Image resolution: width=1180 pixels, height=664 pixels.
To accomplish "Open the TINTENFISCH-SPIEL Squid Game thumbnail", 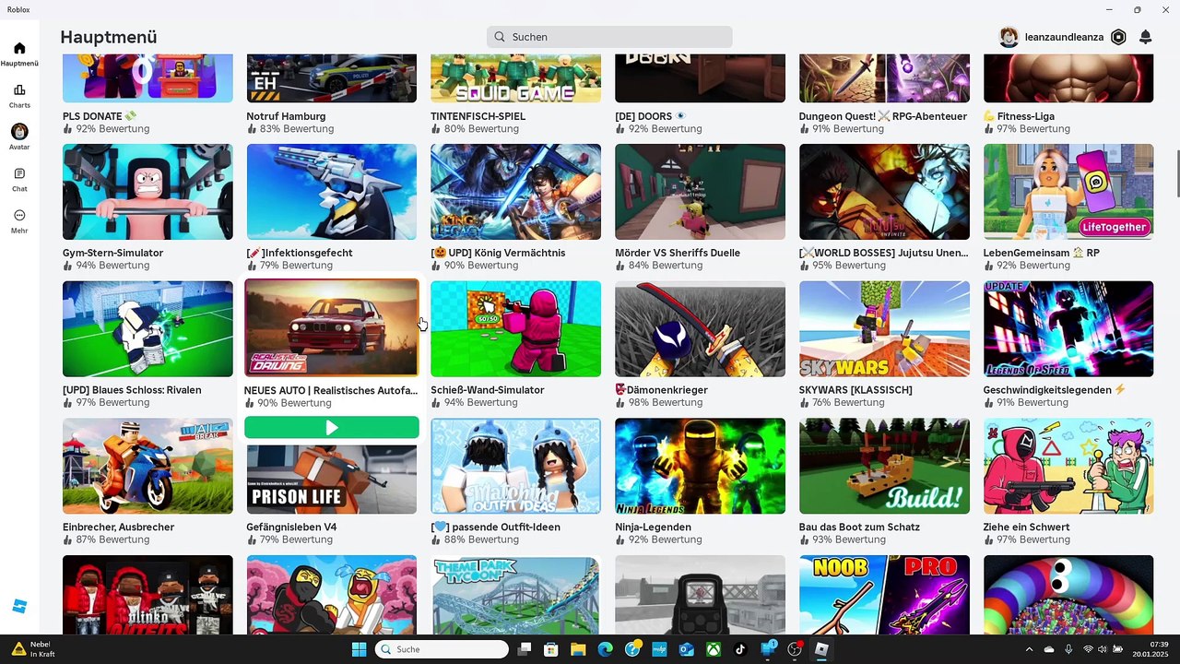I will 515,78.
